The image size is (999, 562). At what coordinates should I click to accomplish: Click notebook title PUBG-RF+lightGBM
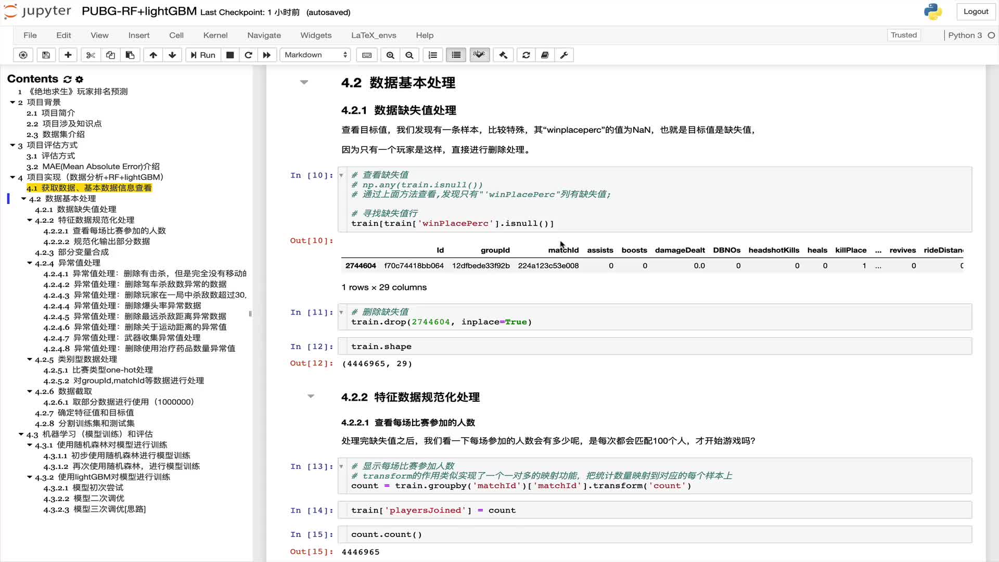pyautogui.click(x=139, y=11)
